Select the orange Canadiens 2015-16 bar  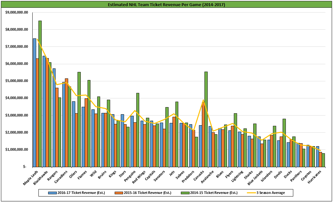67,122
